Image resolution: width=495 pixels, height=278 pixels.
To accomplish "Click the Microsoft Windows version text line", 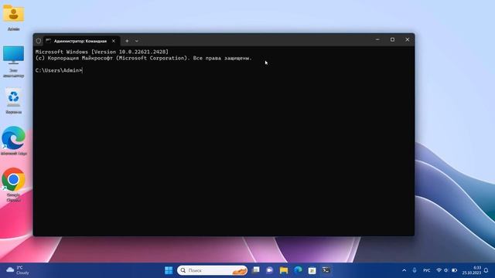I will (x=102, y=52).
